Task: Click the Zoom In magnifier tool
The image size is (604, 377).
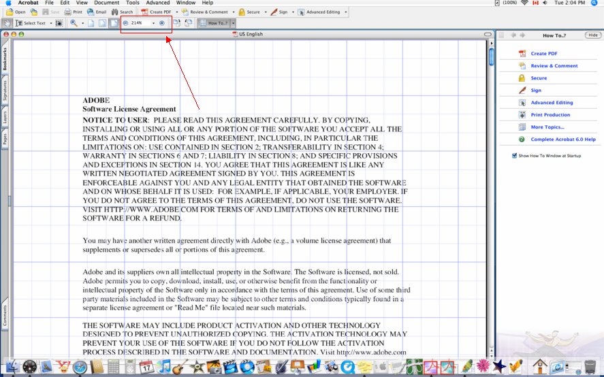Action: coord(74,23)
